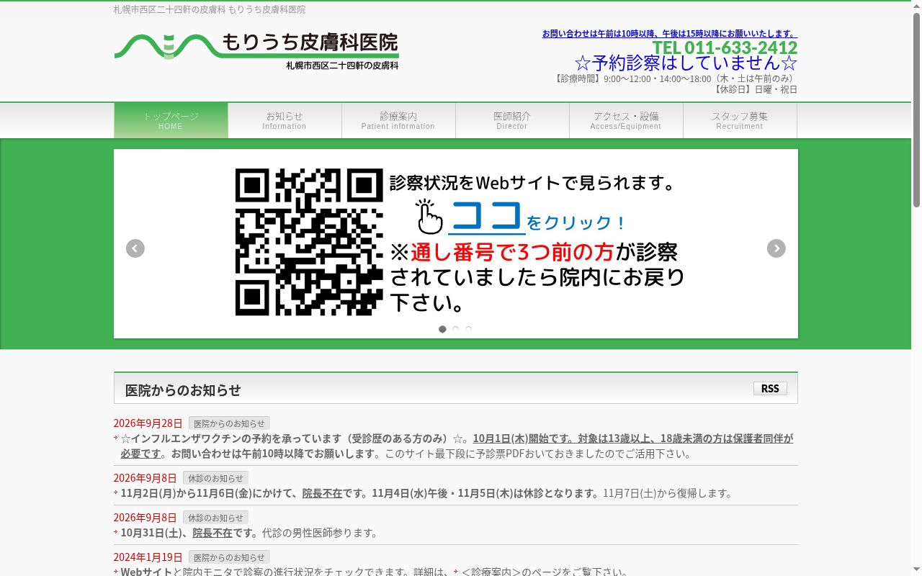Open the スタッフ募集 Recruitment tab
The width and height of the screenshot is (922, 576).
[740, 120]
